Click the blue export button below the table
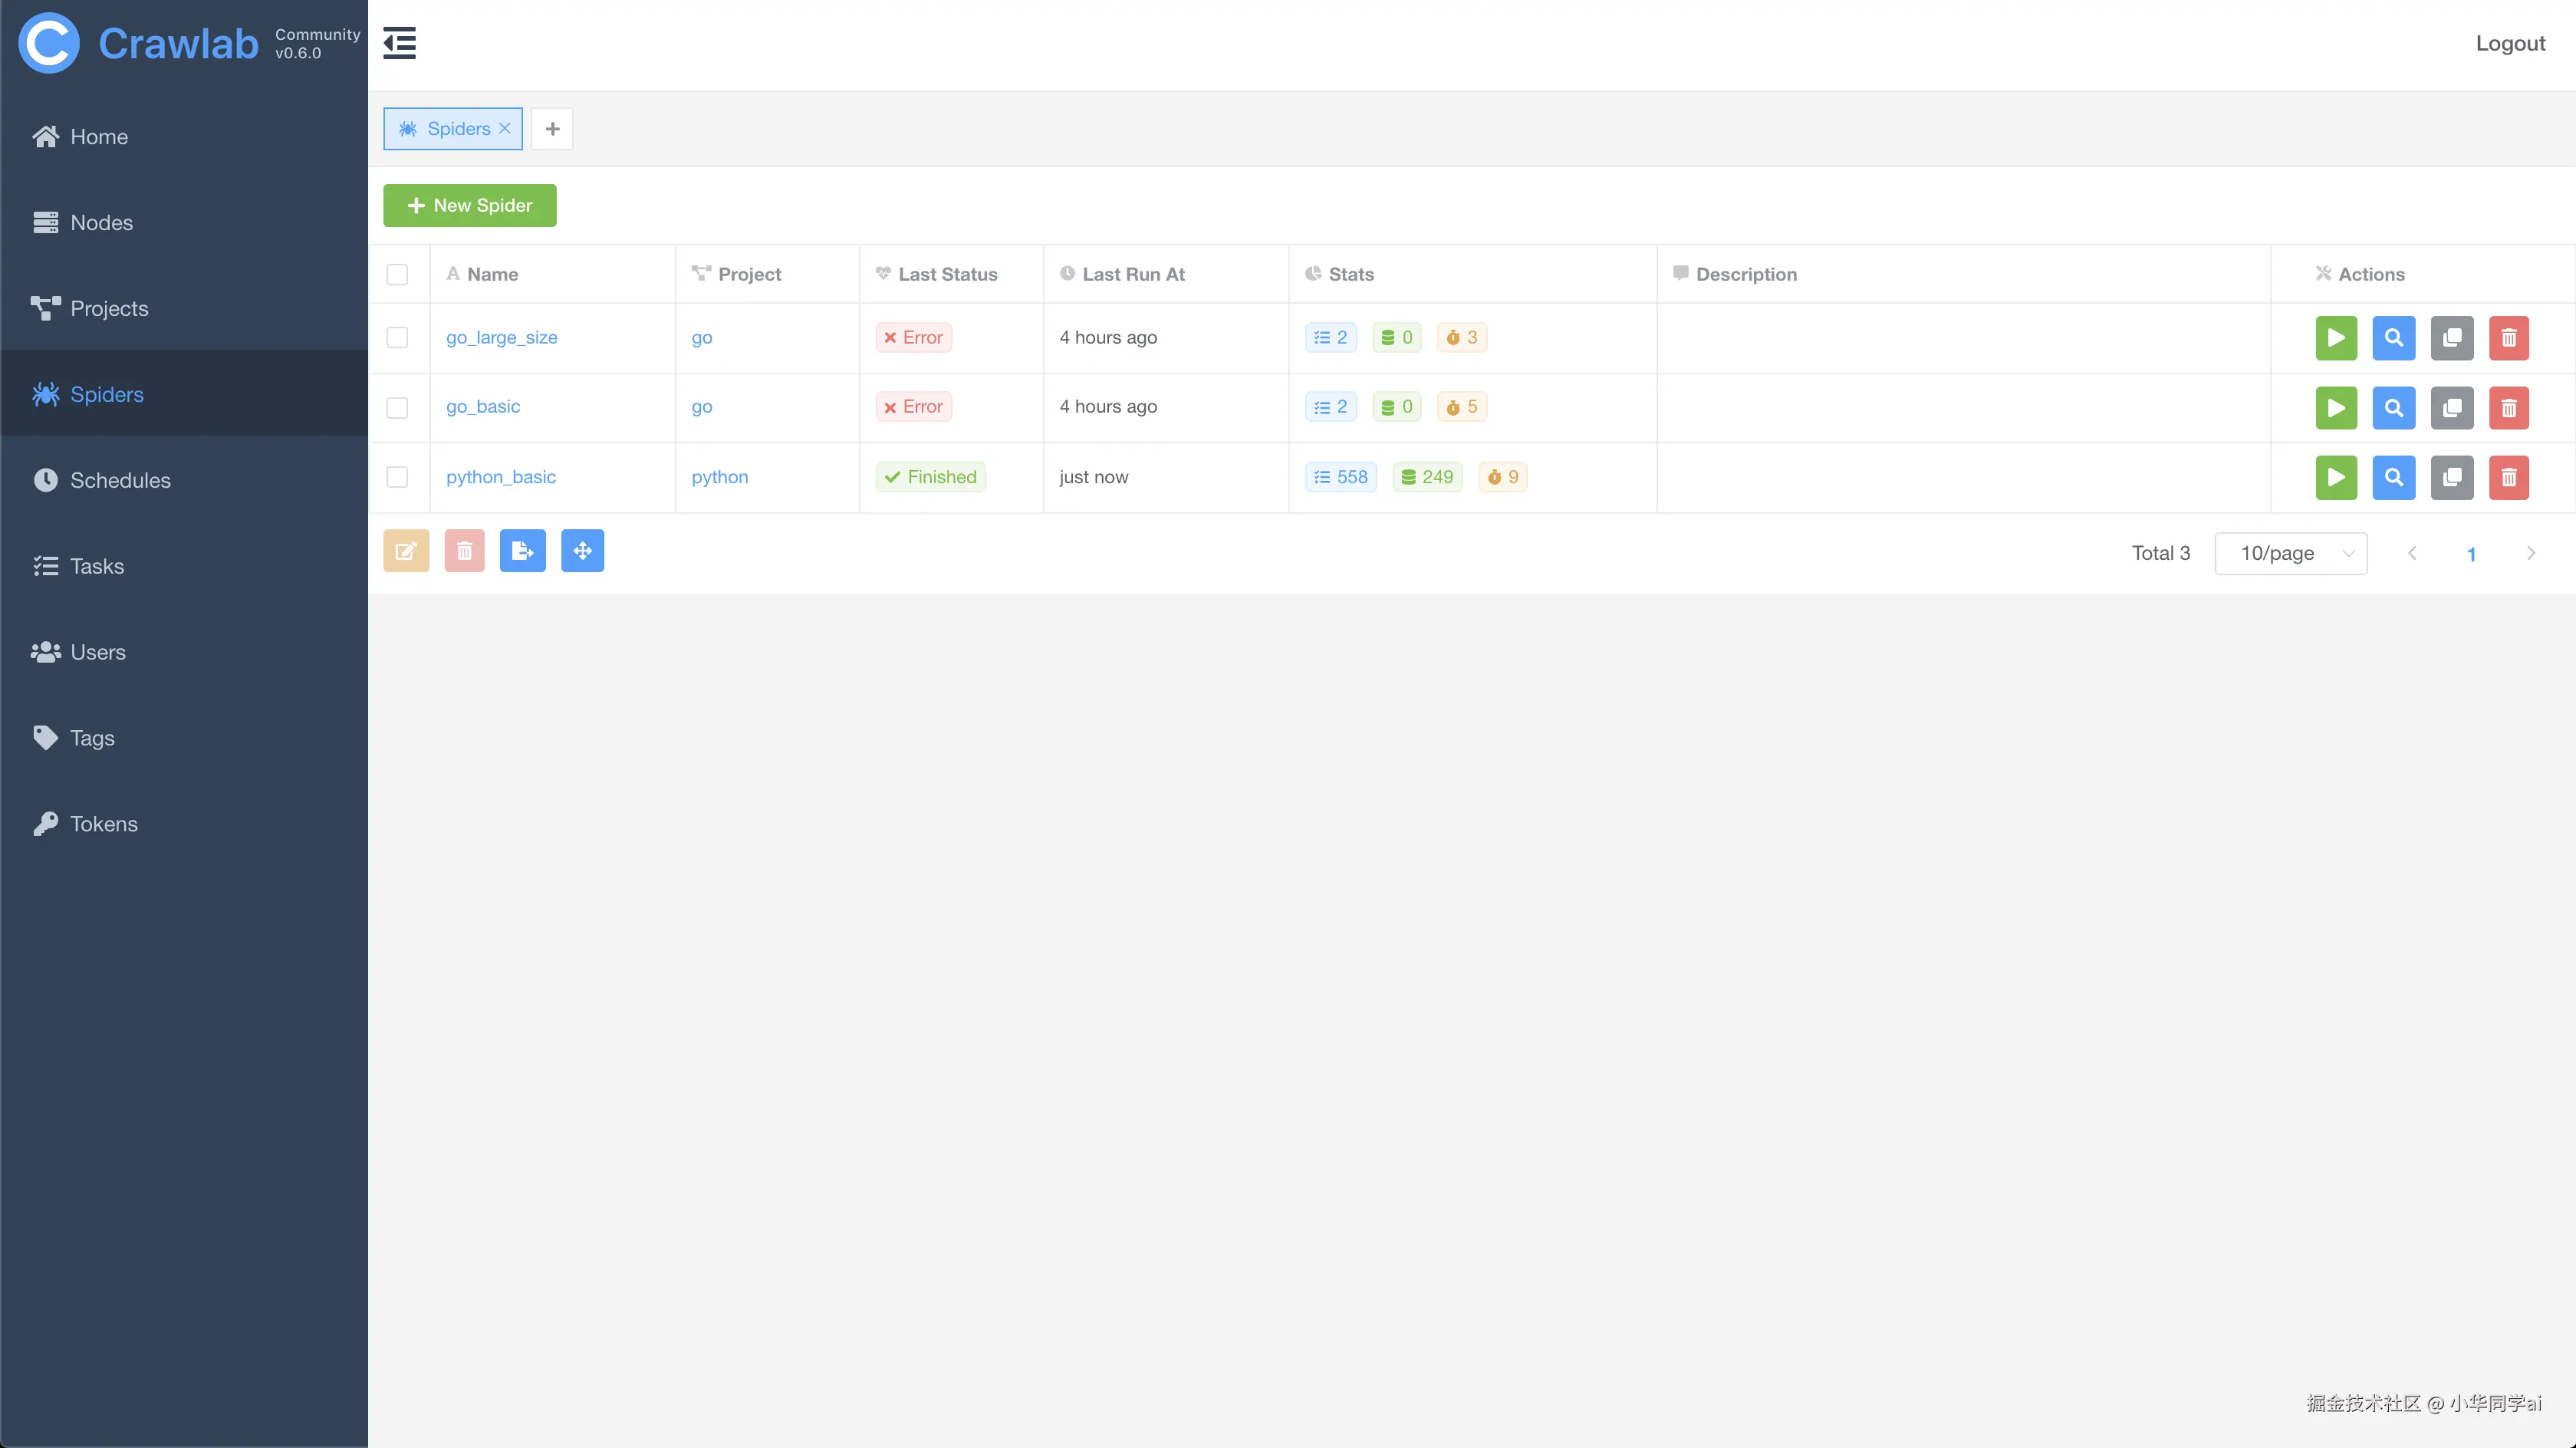Image resolution: width=2576 pixels, height=1448 pixels. pyautogui.click(x=522, y=551)
